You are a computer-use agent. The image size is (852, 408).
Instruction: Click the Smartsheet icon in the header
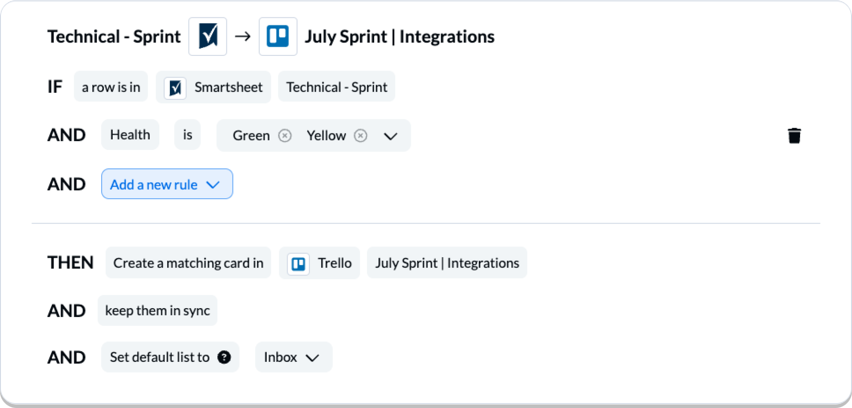(207, 36)
